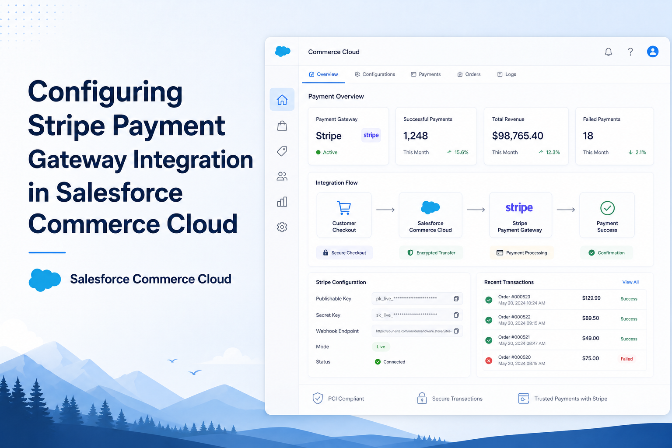Click the Secret Key field
The height and width of the screenshot is (448, 672).
pyautogui.click(x=417, y=315)
